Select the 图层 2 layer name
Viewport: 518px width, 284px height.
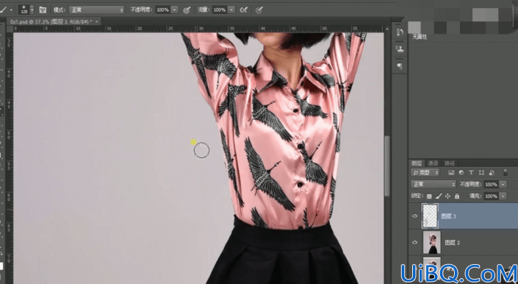pos(453,243)
